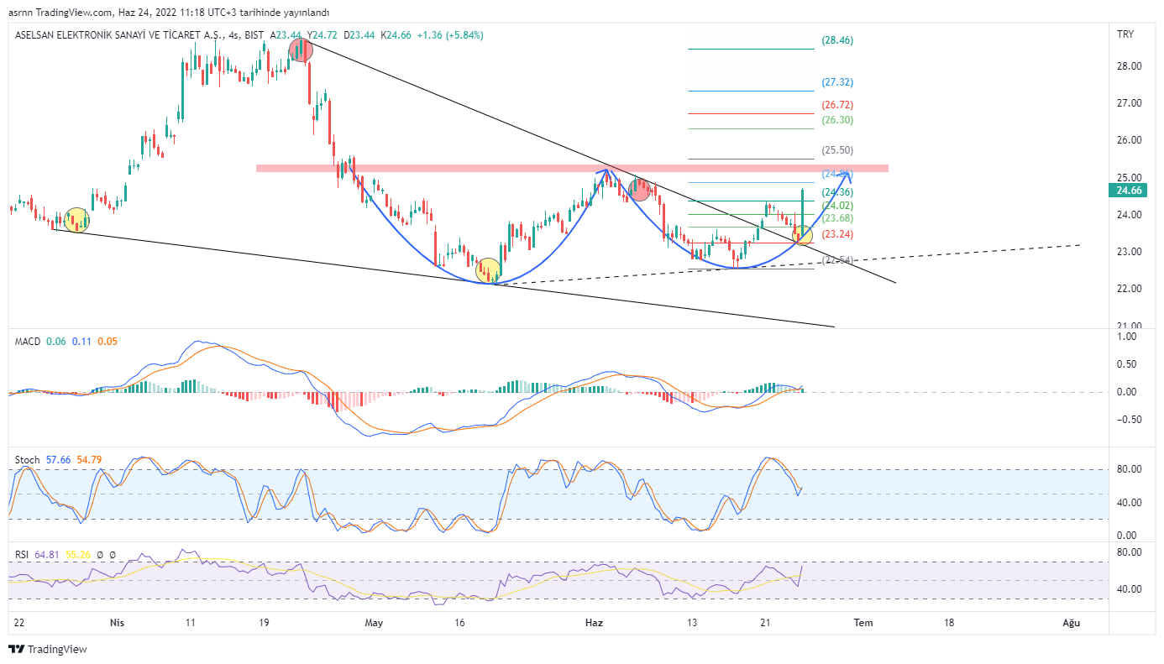Click the TRY currency label
The image size is (1164, 664).
tap(1125, 34)
